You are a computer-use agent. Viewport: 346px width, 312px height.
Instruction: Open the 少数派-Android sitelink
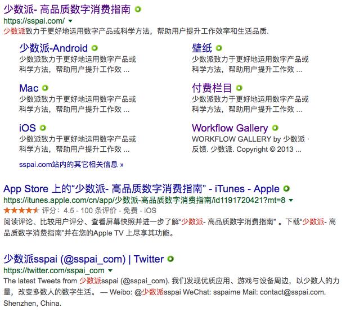53,48
